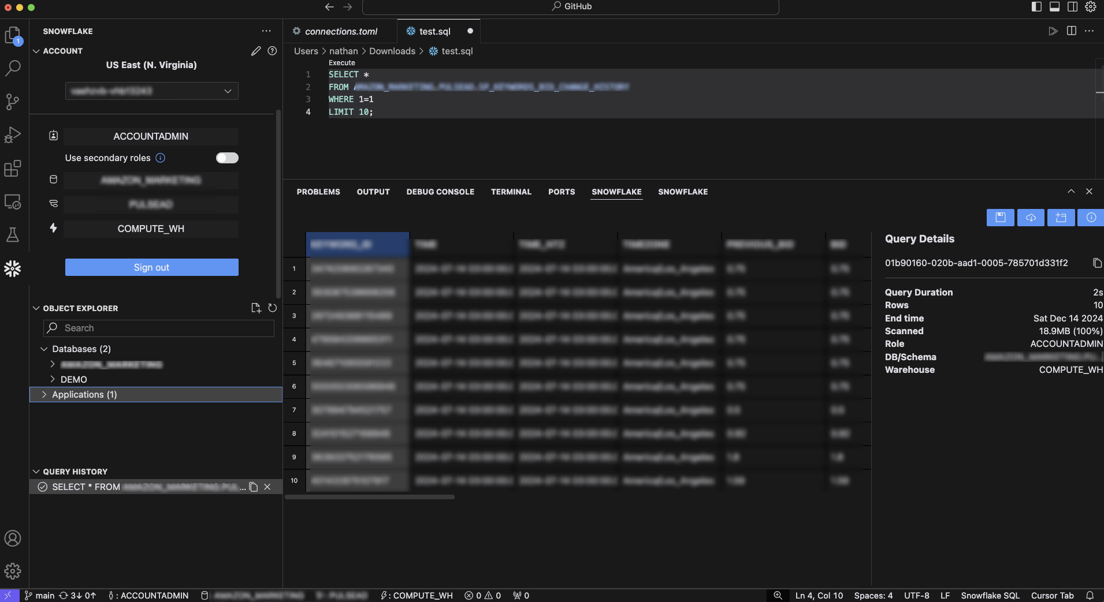Screen dimensions: 1104x602
Task: Open the account selector dropdown
Action: [152, 91]
